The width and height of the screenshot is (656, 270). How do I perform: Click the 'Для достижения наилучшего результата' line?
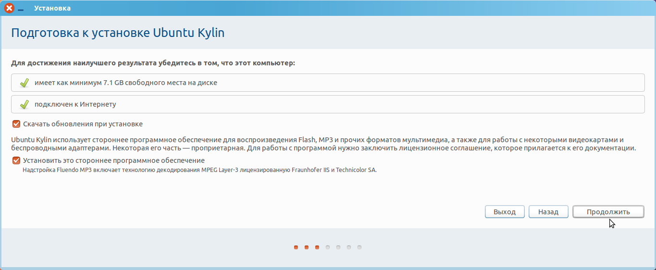coord(153,63)
